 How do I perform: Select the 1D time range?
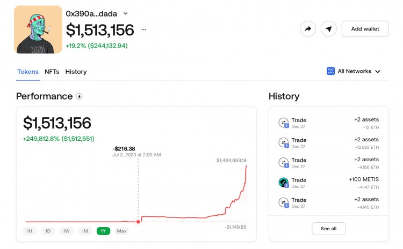click(x=48, y=231)
